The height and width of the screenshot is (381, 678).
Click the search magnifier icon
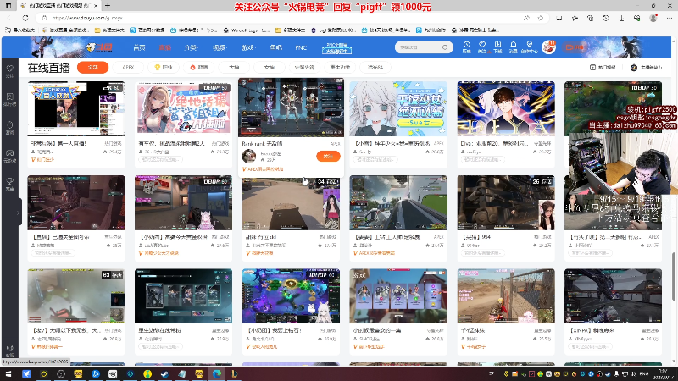pyautogui.click(x=445, y=47)
